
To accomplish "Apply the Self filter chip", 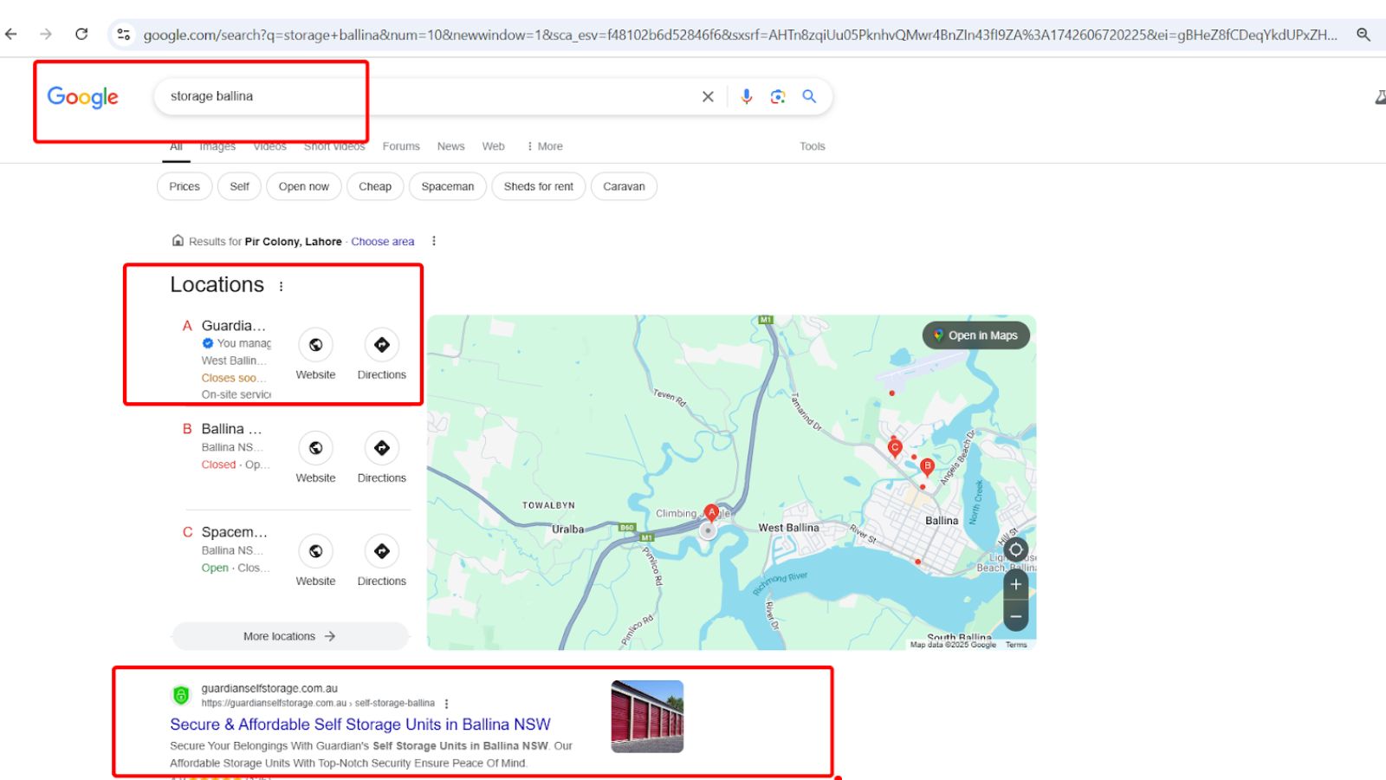I will pos(240,186).
